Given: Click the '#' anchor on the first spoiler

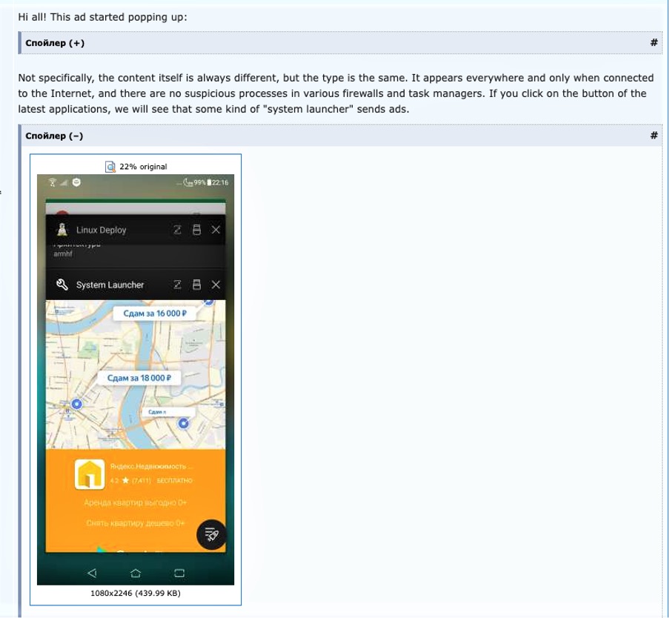Looking at the screenshot, I should pos(654,43).
